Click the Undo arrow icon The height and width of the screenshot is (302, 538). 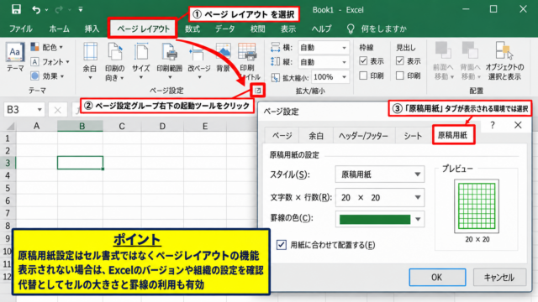pyautogui.click(x=36, y=9)
